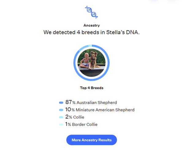The image size is (184, 154).
Task: Click the Collie legend color dot
Action: click(x=61, y=117)
